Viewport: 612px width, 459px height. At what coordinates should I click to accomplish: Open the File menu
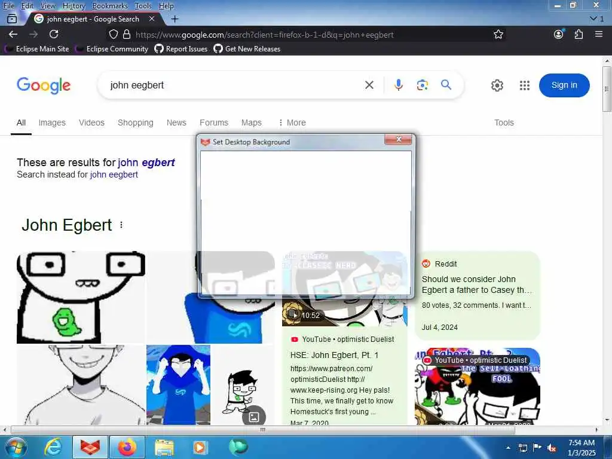coord(8,6)
